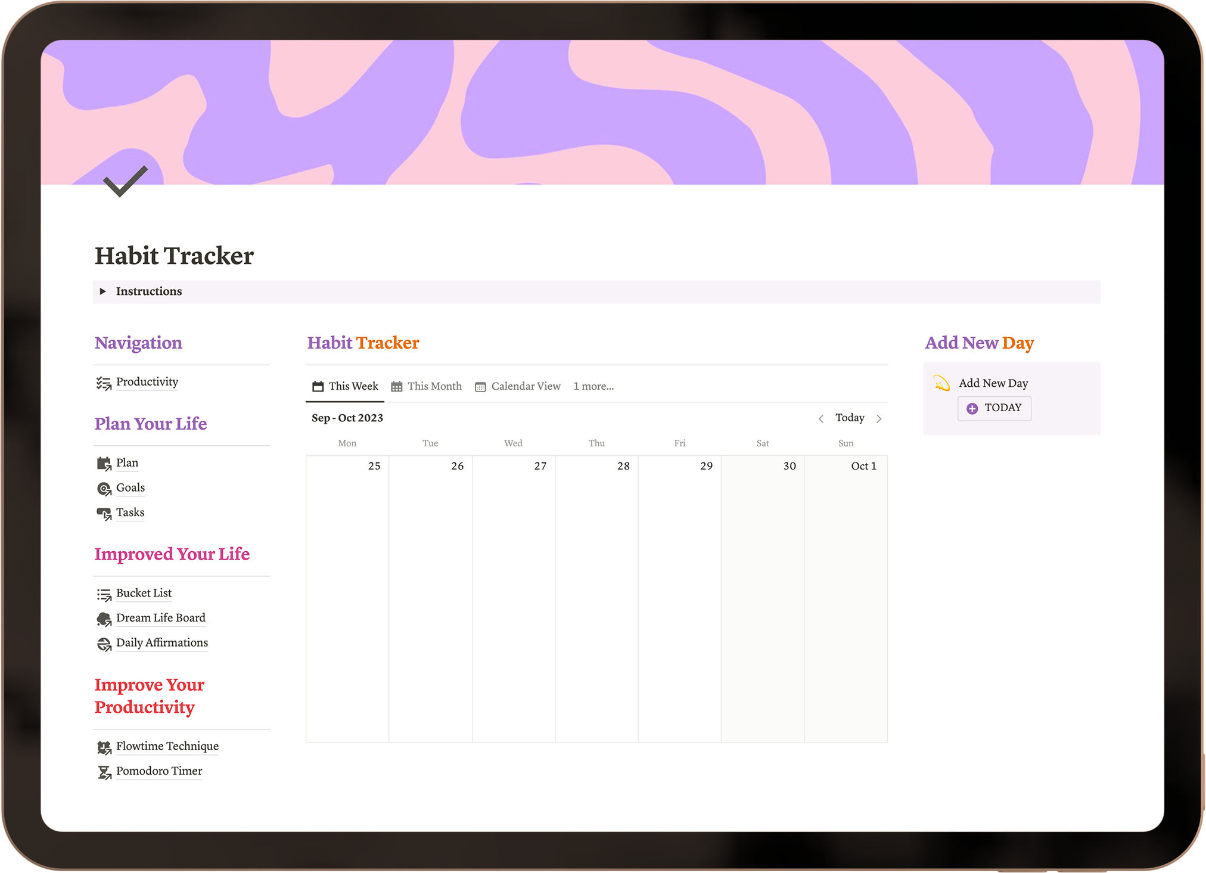Click the Flowtime Technique icon
Screen dimensions: 1206x873
pos(104,747)
